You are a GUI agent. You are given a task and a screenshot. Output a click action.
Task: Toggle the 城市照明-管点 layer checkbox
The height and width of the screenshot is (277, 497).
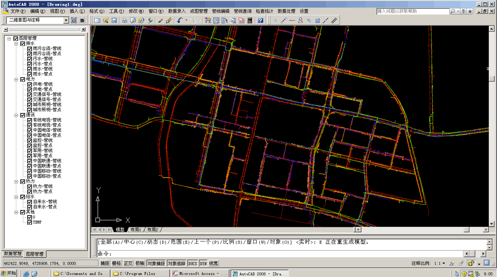click(x=29, y=110)
